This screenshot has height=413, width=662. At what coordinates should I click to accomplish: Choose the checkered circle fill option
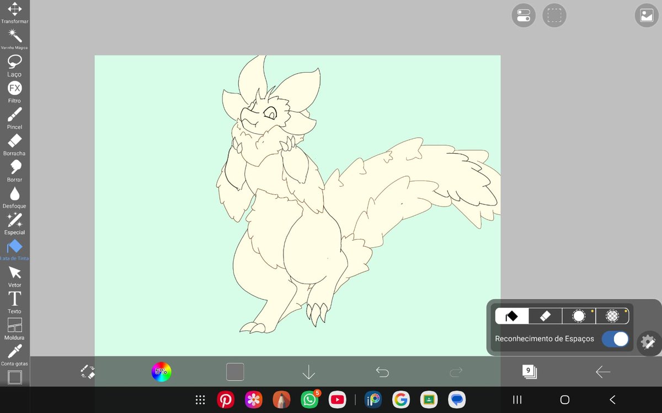(612, 316)
